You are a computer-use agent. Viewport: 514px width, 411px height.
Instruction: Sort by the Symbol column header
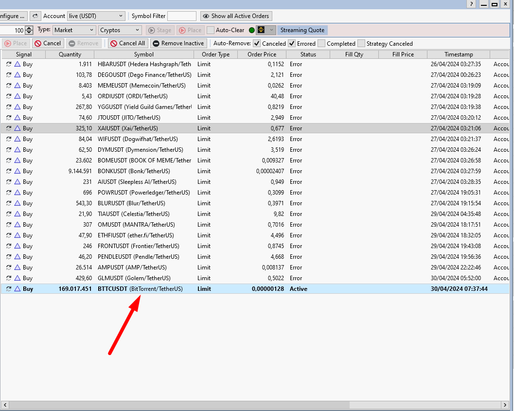pos(144,54)
